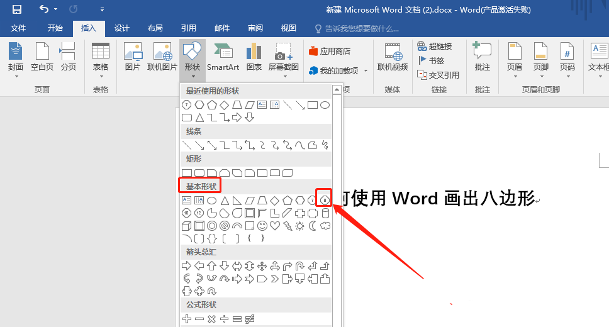
Task: Pick the plus sign equation shape
Action: [187, 319]
